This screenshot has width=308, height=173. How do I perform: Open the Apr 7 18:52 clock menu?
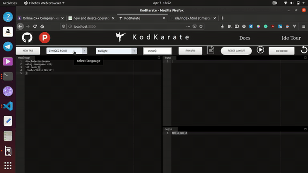162,3
